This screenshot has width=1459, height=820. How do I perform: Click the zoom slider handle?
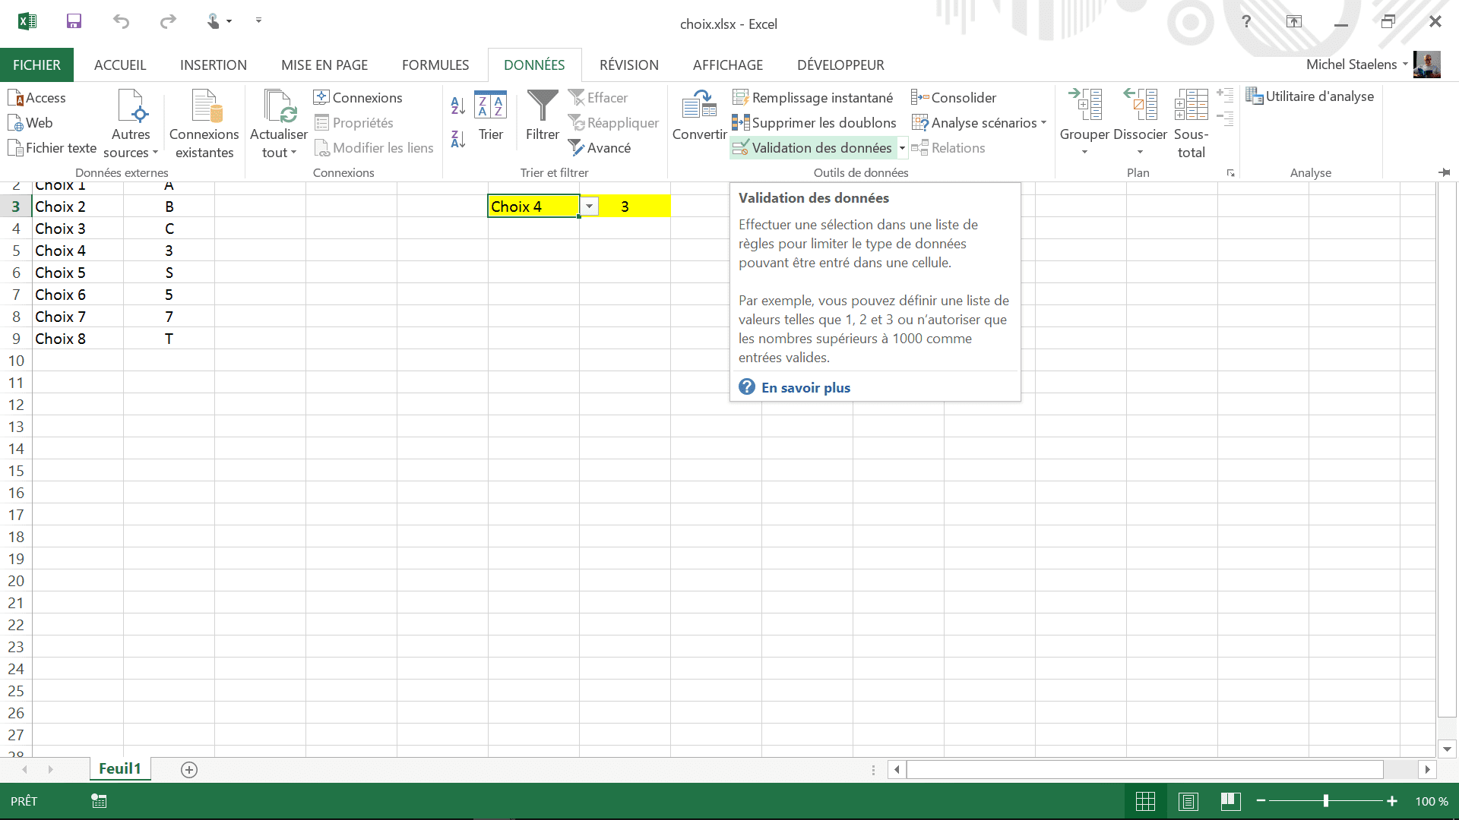pos(1326,801)
